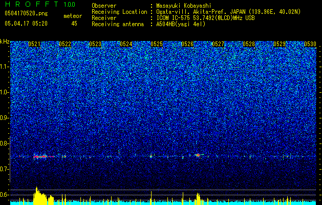322x205 pixels.
Task: Click the 0.7 frequency axis label
Action: pyautogui.click(x=5, y=169)
